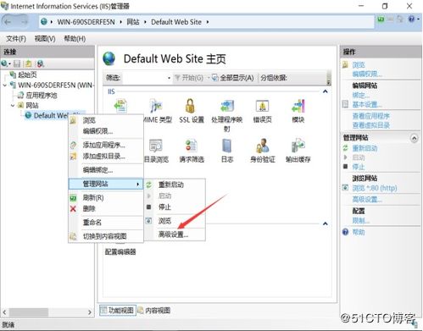Click the 浏览 *:80 (http) link

tap(375, 188)
